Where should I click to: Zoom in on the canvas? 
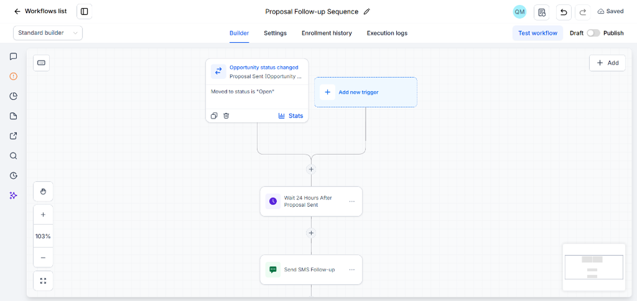click(x=43, y=215)
